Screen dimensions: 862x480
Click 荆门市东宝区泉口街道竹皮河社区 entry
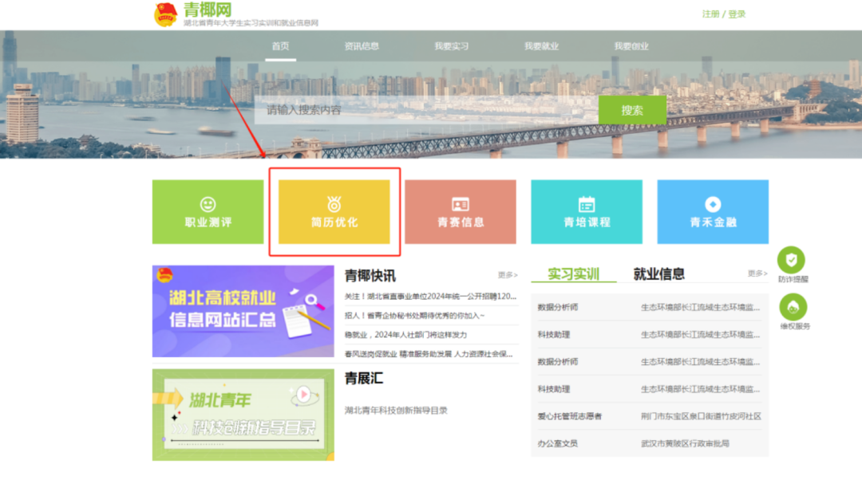(x=701, y=416)
